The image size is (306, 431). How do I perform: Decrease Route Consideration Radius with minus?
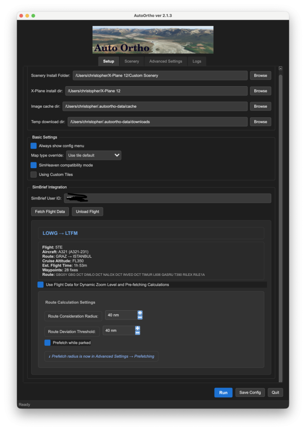140,317
